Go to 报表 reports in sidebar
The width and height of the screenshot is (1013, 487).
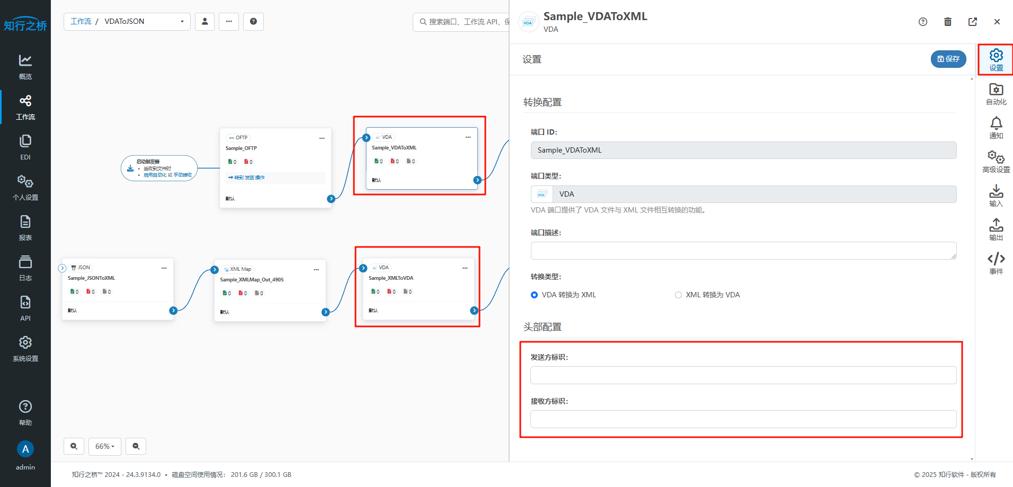[25, 228]
